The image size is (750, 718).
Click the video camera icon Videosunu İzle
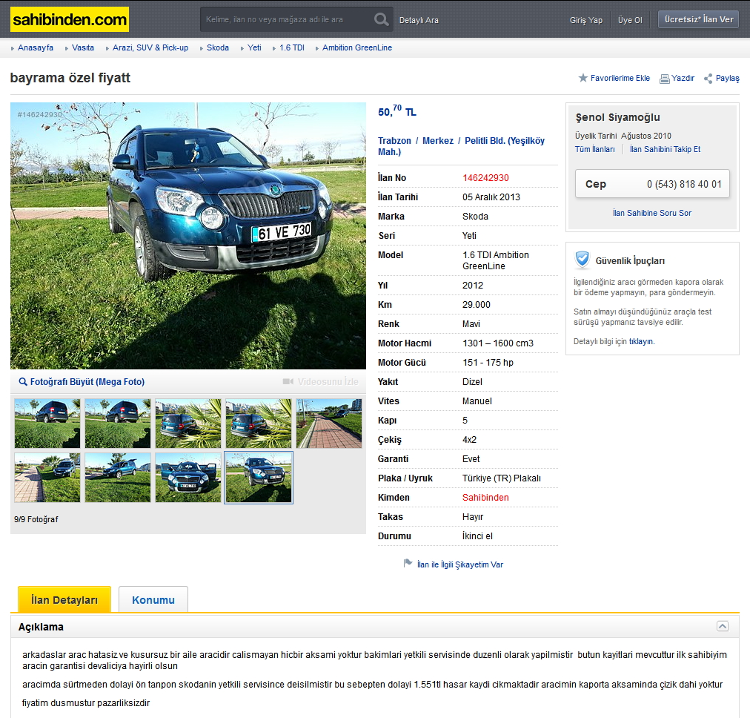(x=288, y=381)
